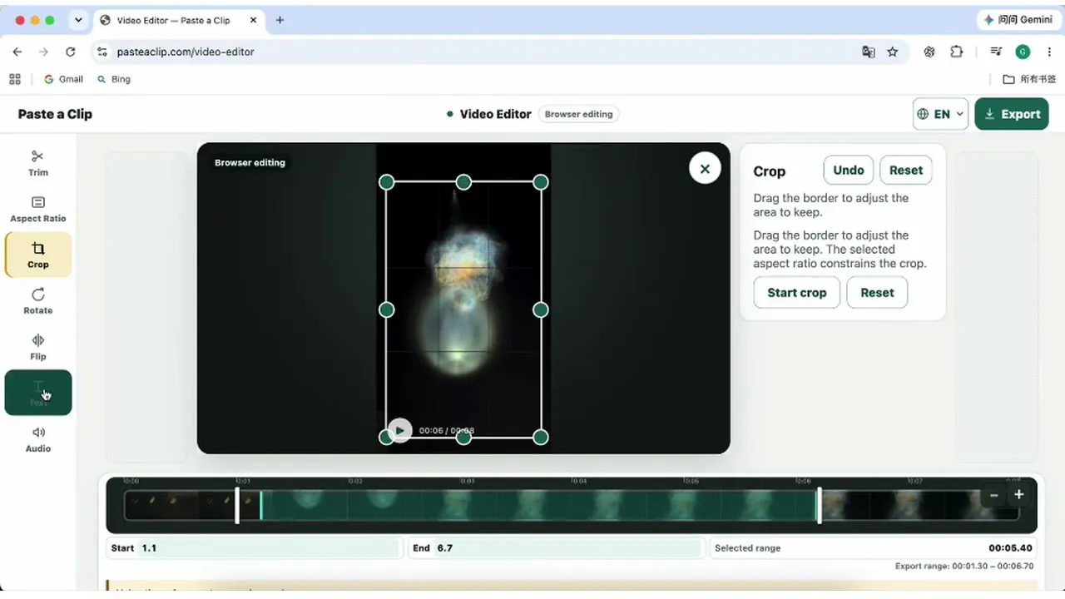Reload the page in browser
This screenshot has width=1065, height=599.
tap(71, 52)
